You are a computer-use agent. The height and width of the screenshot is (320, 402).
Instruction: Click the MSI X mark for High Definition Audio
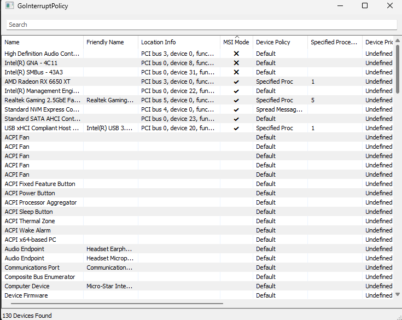(236, 54)
